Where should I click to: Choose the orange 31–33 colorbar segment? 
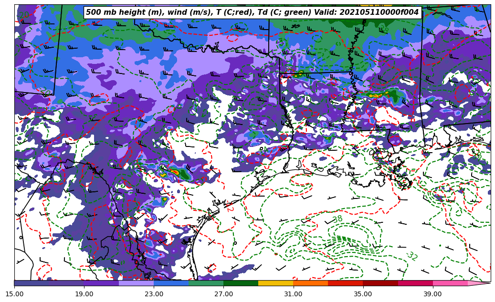pyautogui.click(x=311, y=283)
